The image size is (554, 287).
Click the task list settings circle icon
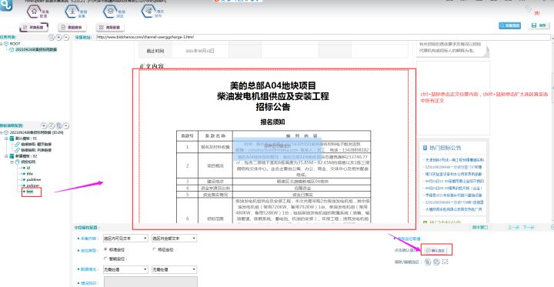coord(52,37)
